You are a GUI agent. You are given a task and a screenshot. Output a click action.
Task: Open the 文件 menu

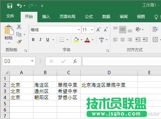coord(10,16)
